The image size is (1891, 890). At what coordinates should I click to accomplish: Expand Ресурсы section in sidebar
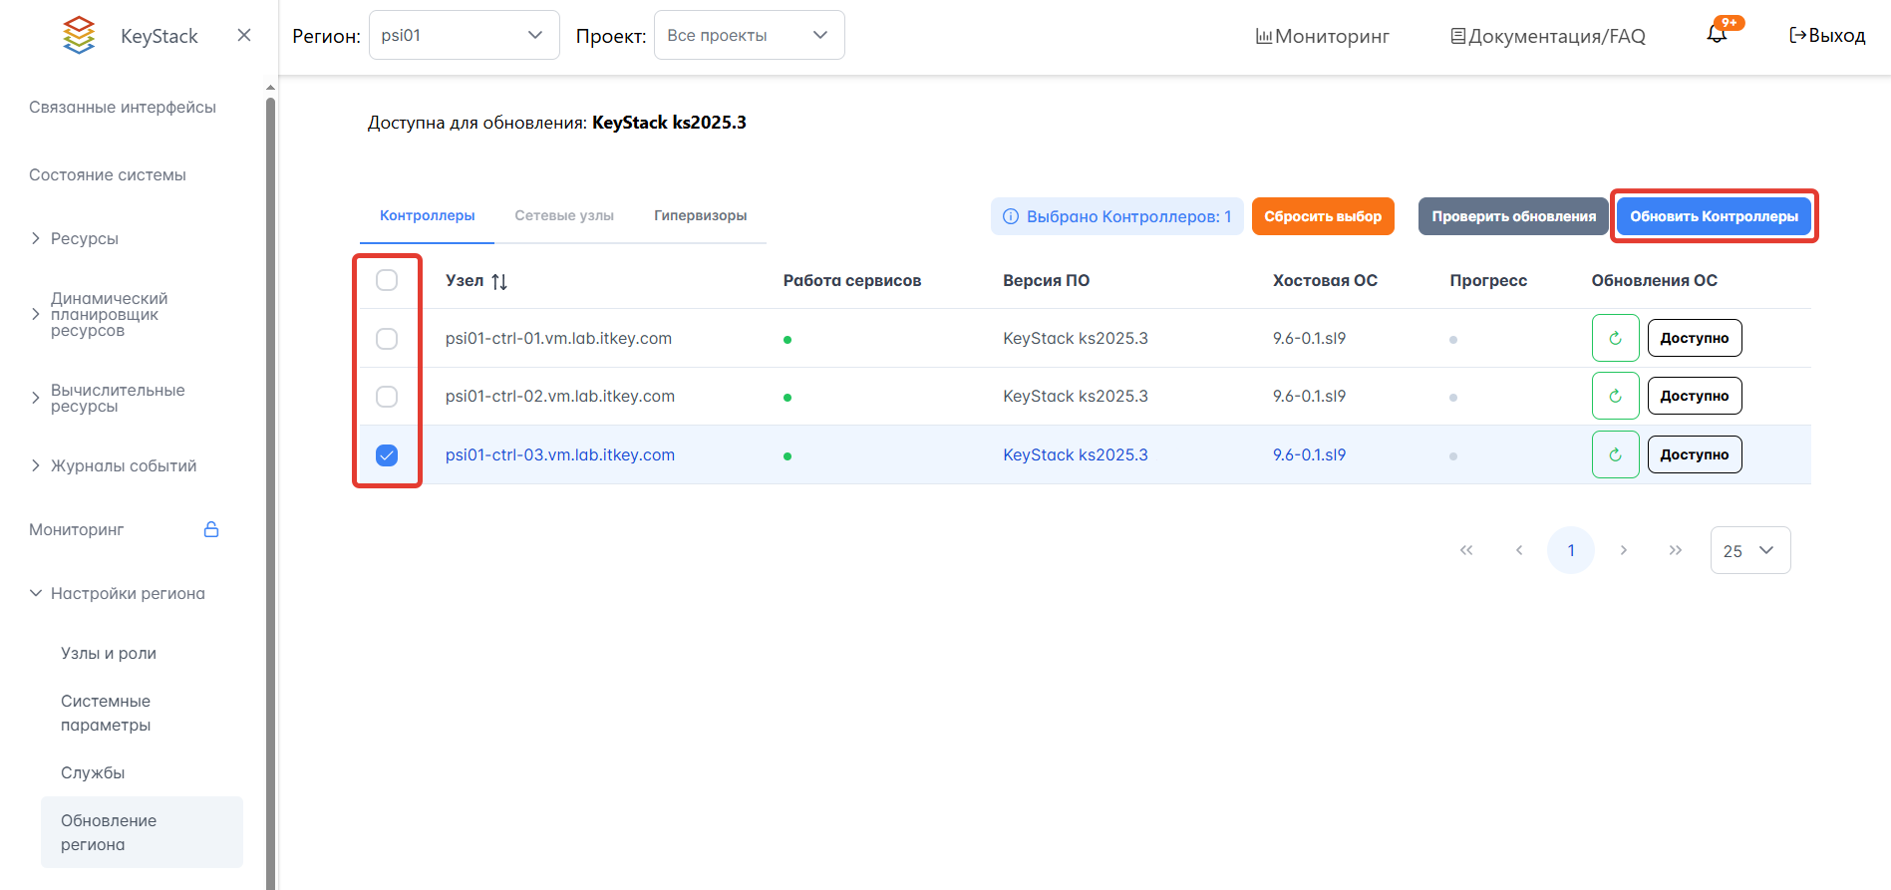coord(85,238)
